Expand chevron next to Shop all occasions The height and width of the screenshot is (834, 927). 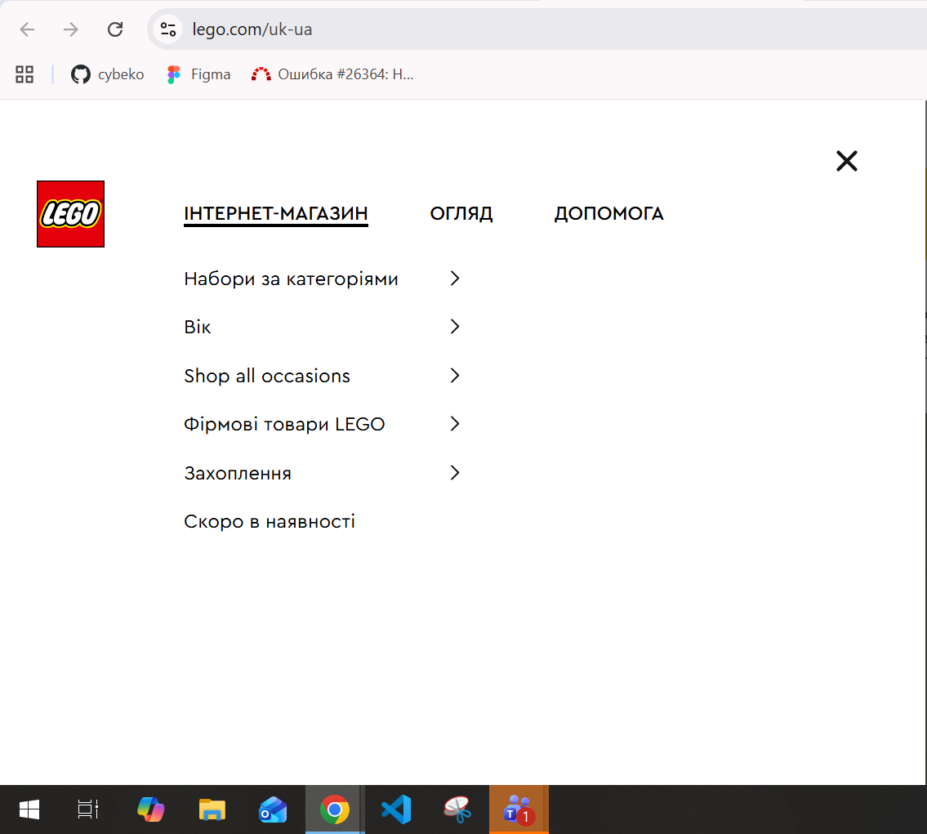pos(454,375)
